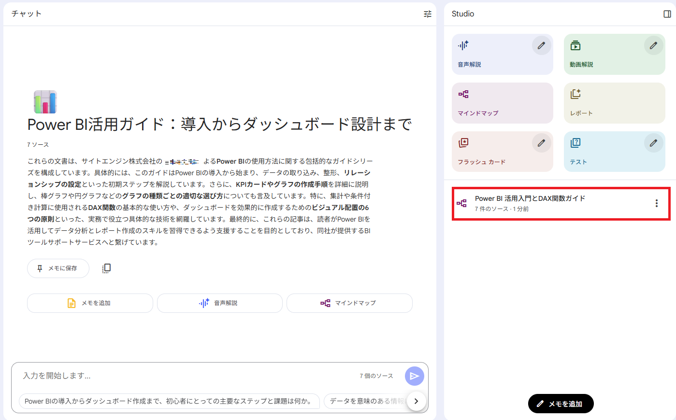Click マインドマップ button below the summary
The width and height of the screenshot is (676, 420).
[349, 303]
